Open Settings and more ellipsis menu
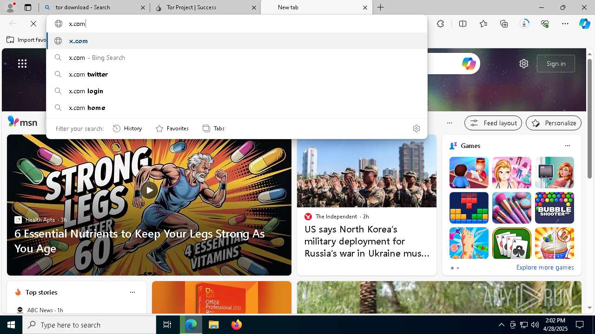The image size is (595, 334). (x=565, y=24)
